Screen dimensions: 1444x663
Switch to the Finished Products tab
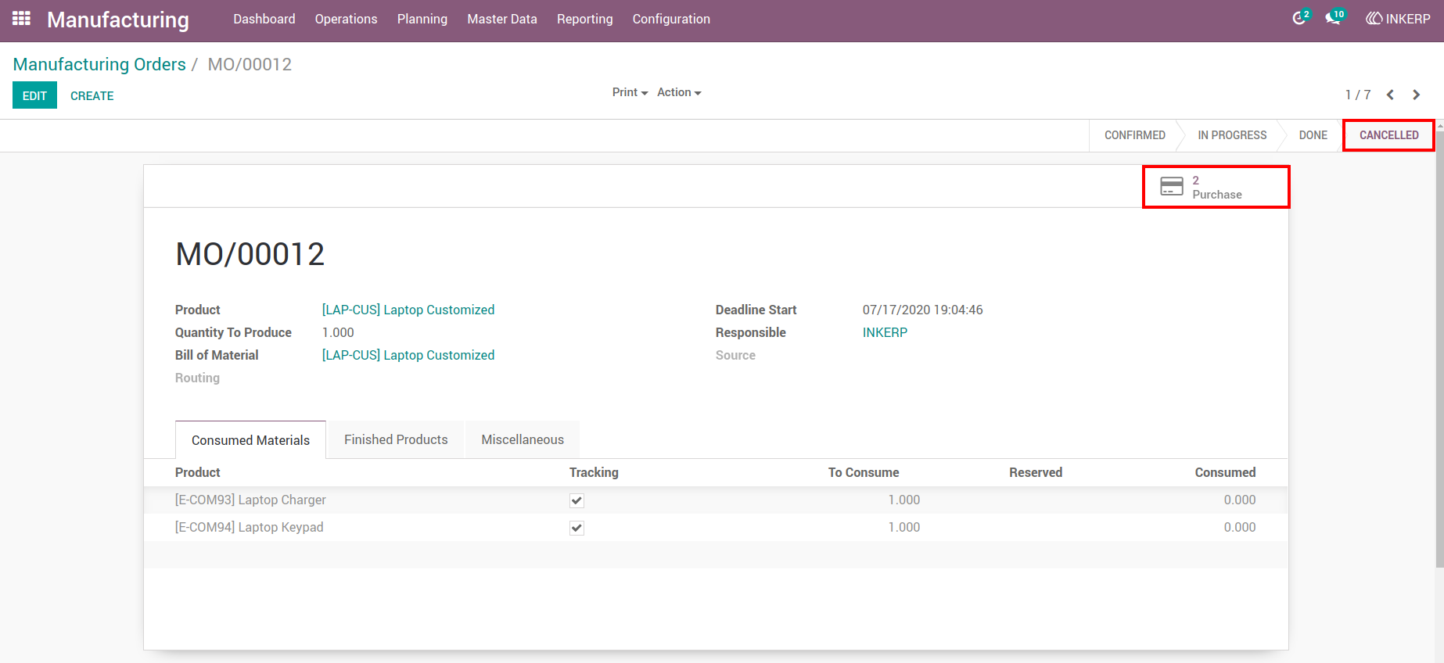pos(396,439)
